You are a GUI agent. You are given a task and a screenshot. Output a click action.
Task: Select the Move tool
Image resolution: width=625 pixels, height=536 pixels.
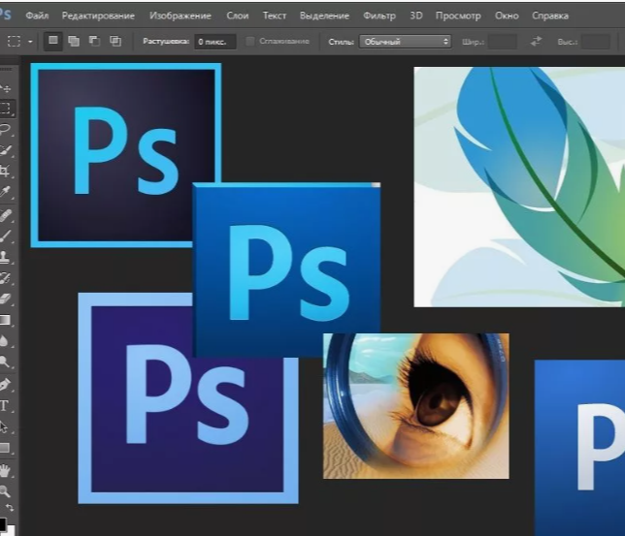[x=6, y=87]
